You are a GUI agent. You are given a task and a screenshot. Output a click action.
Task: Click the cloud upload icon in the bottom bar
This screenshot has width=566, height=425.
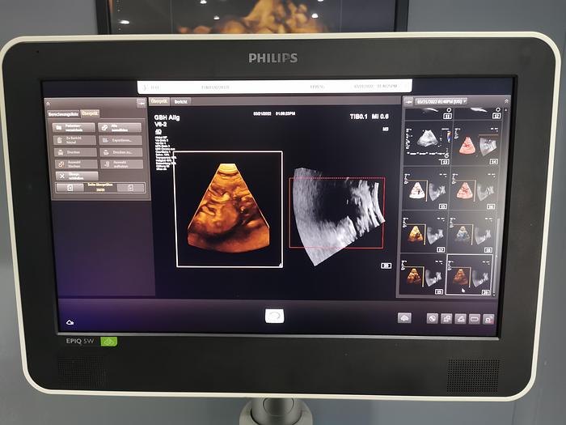coord(404,317)
